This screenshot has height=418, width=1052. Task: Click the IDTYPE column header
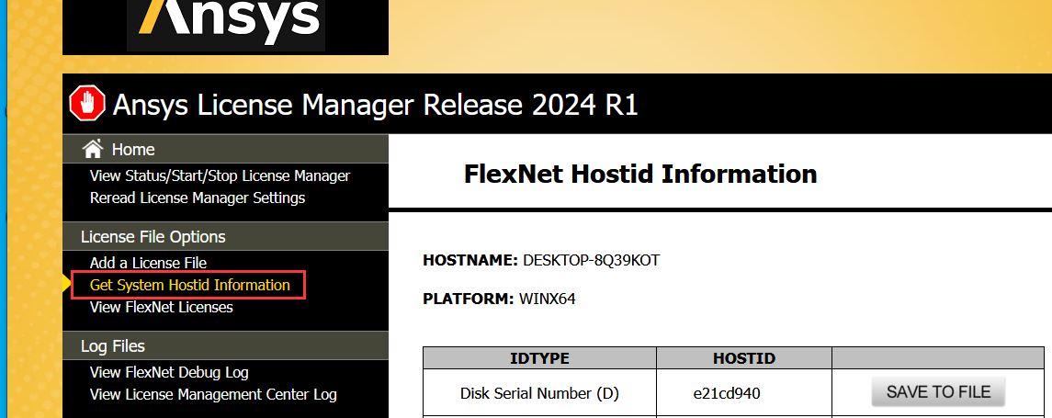539,357
